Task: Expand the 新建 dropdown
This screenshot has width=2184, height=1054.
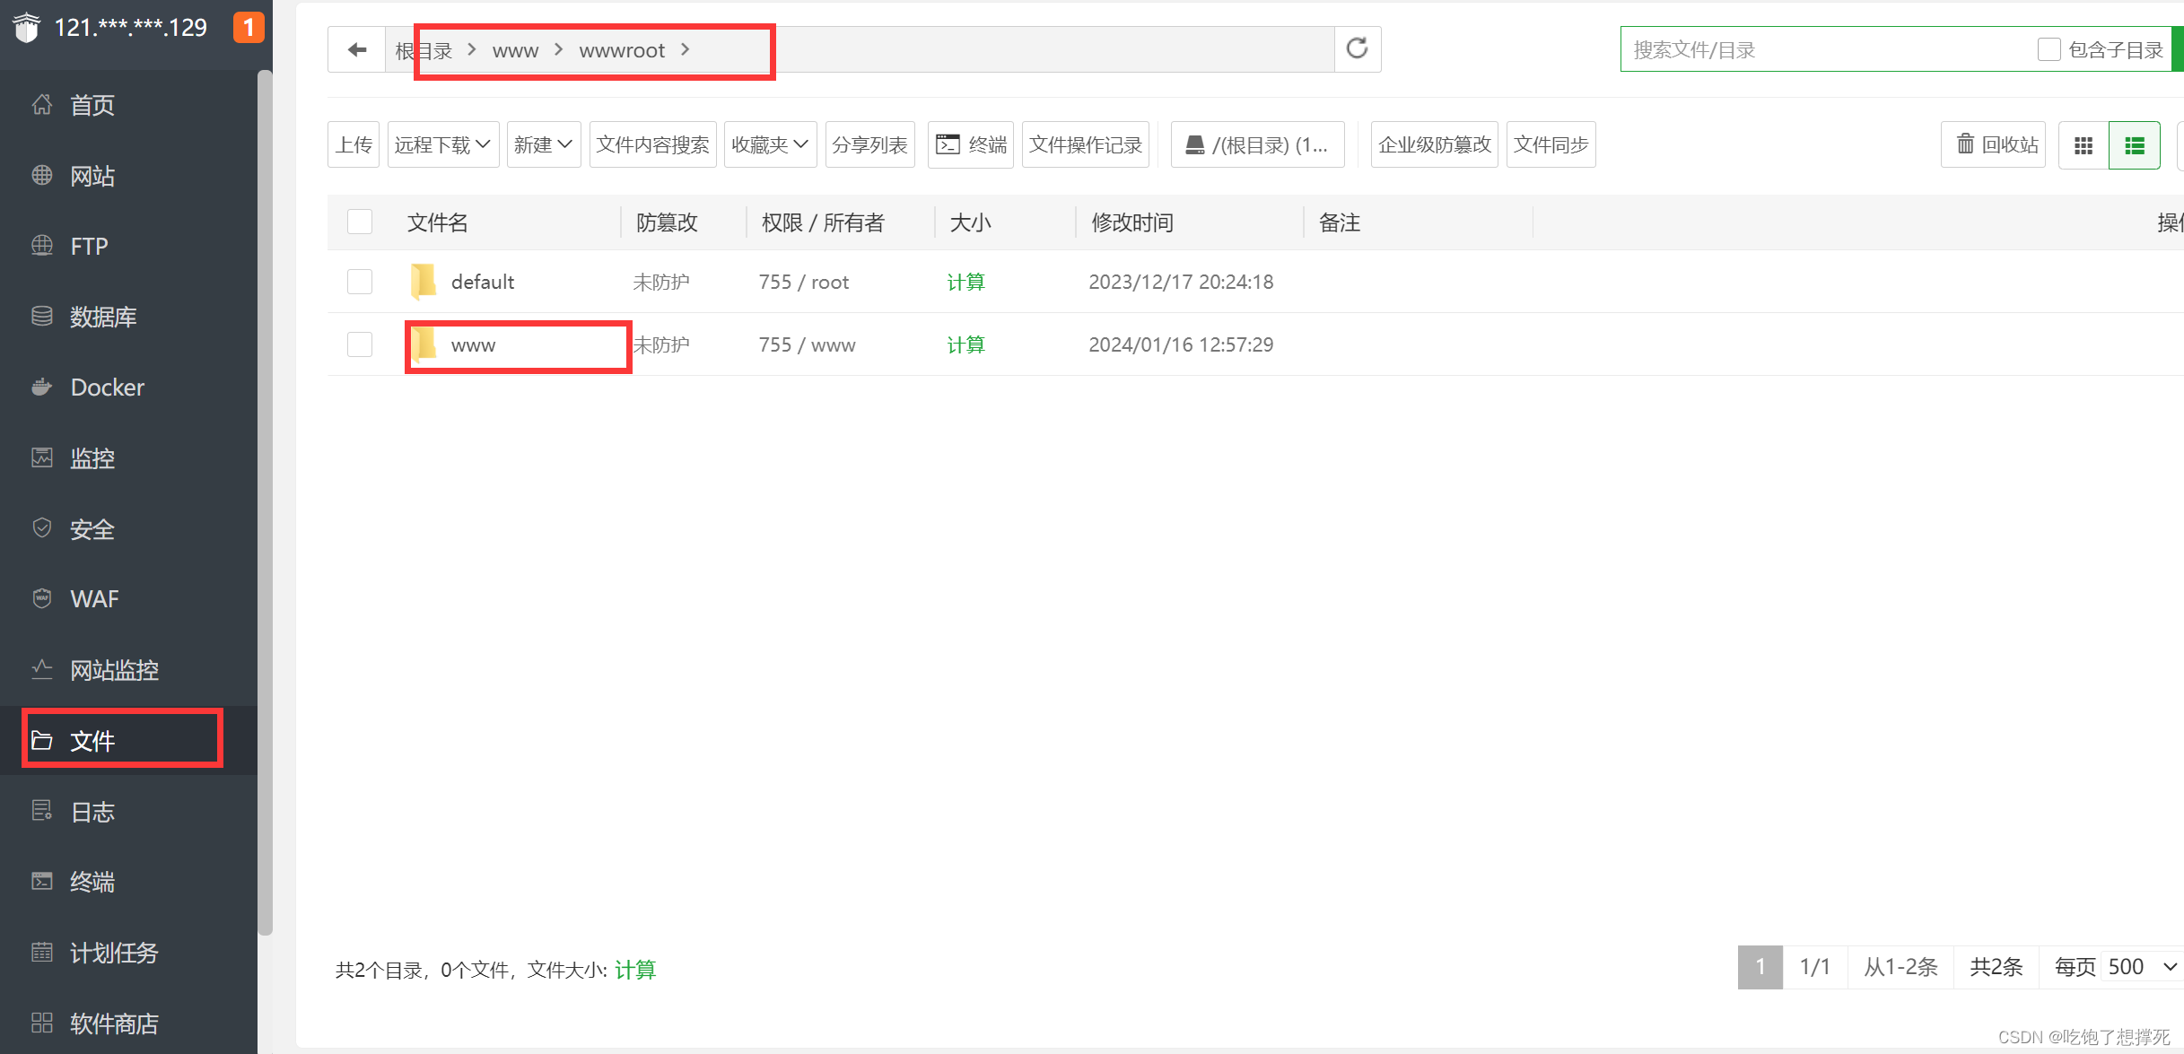Action: [543, 144]
